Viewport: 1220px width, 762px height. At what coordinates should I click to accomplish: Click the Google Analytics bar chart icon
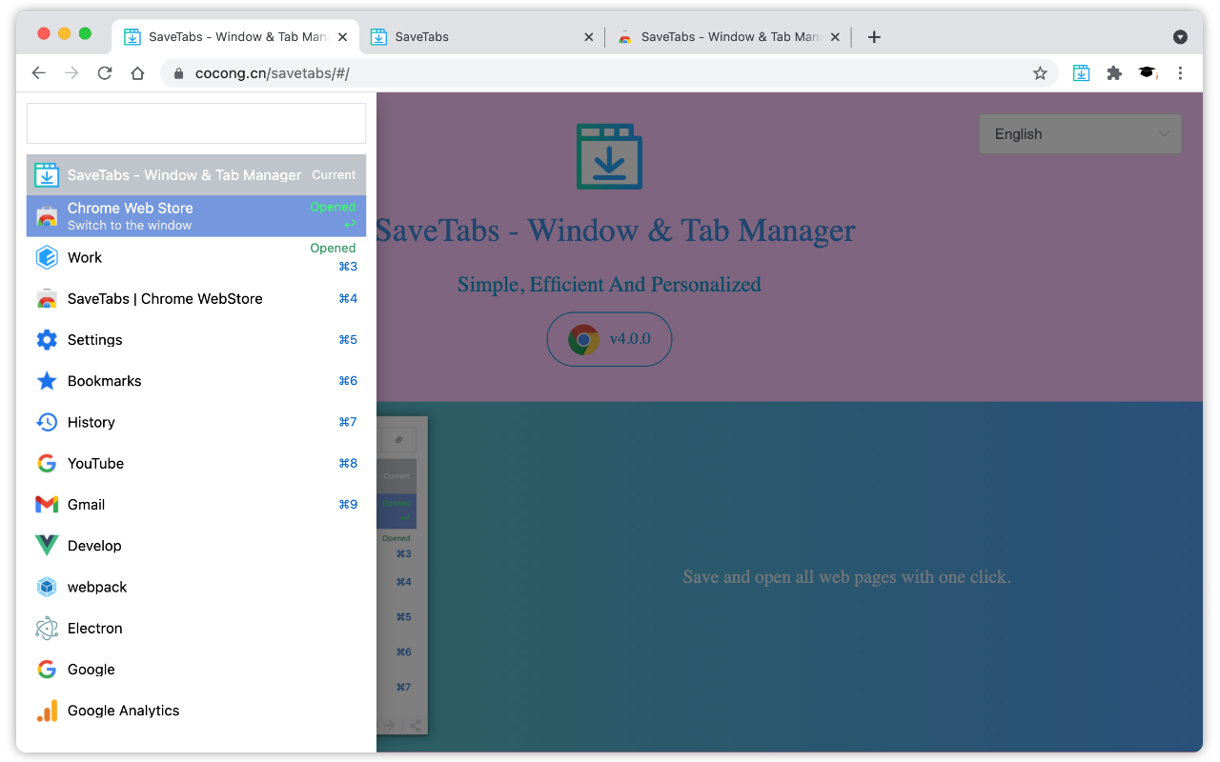pos(47,711)
